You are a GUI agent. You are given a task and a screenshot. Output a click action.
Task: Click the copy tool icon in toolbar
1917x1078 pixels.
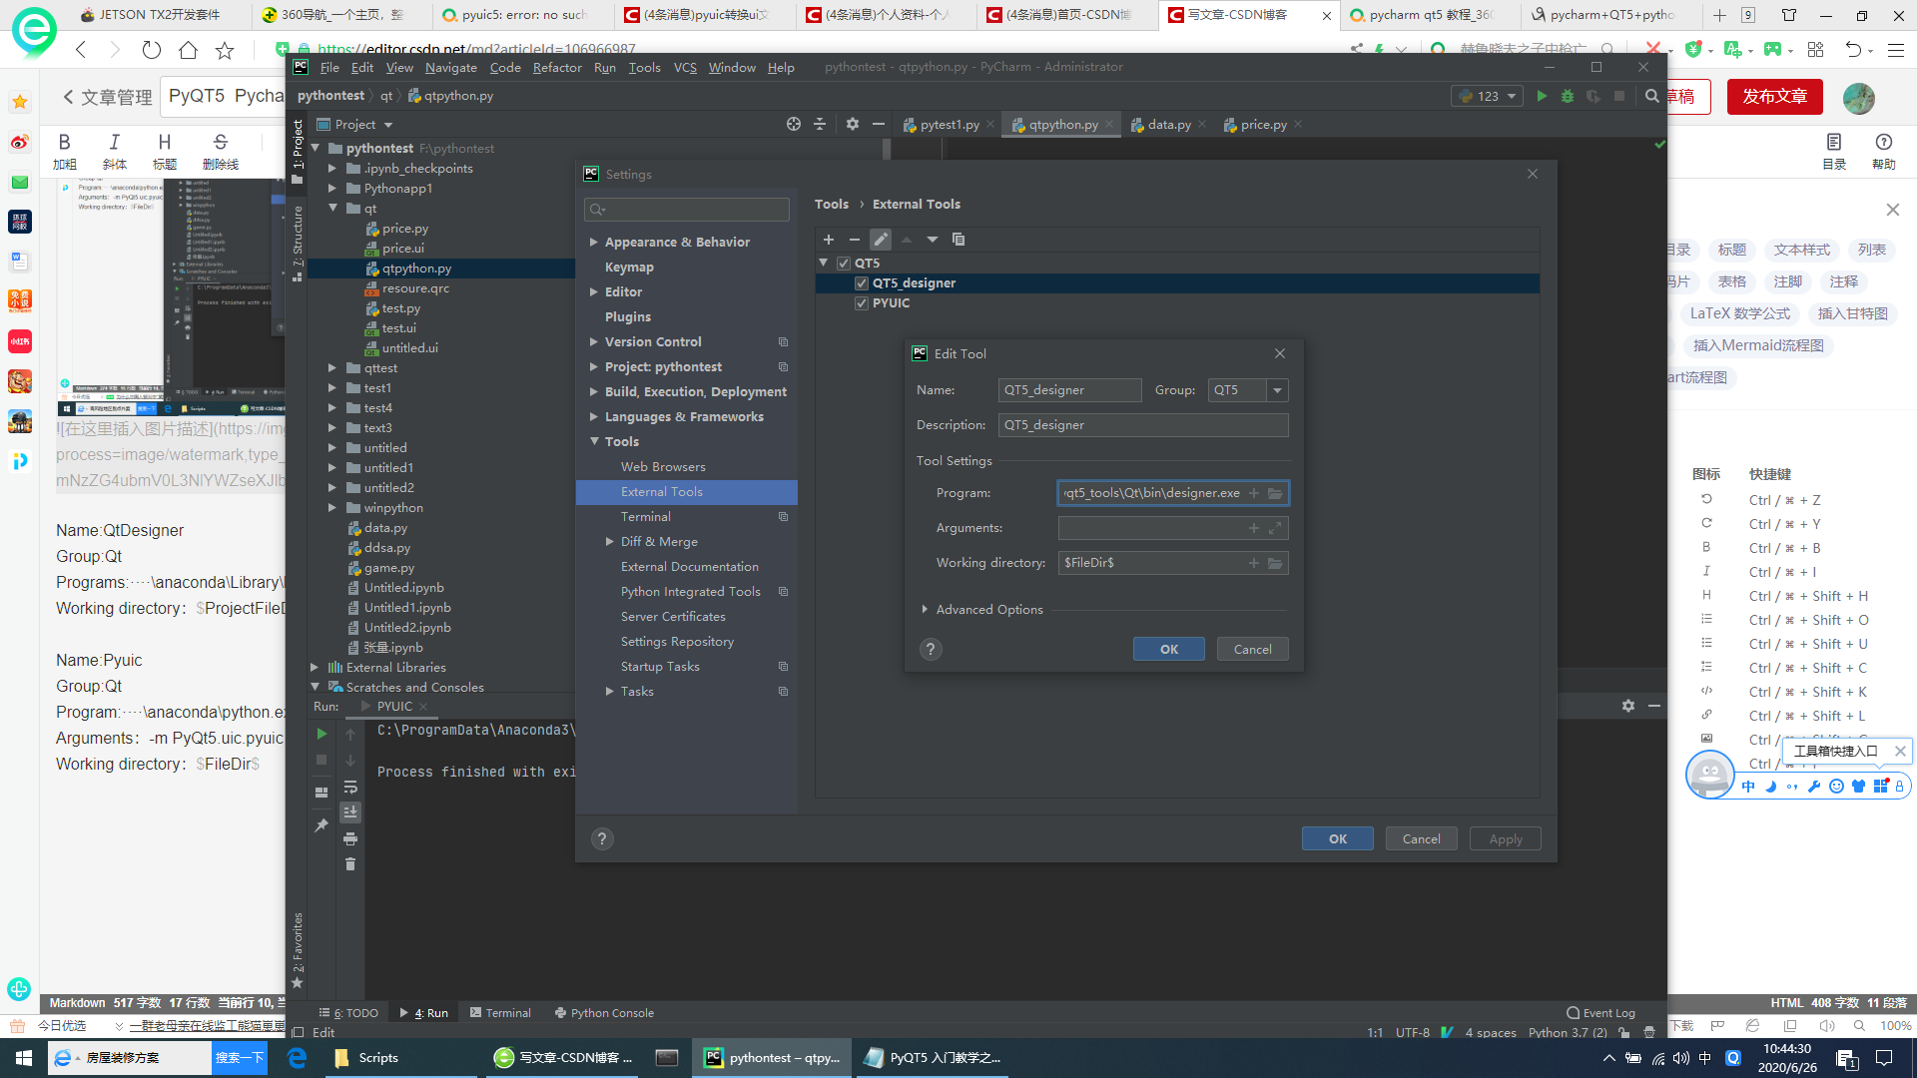coord(958,240)
